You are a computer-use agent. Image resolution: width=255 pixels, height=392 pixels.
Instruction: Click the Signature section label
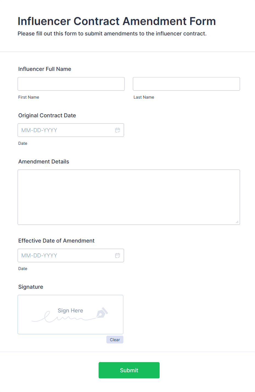point(30,287)
